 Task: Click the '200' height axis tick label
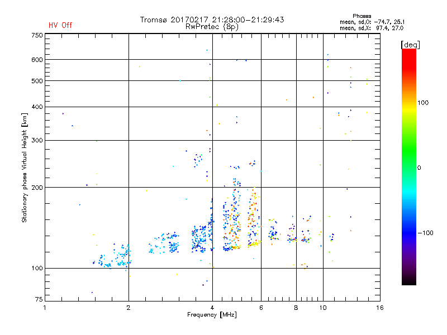click(37, 188)
